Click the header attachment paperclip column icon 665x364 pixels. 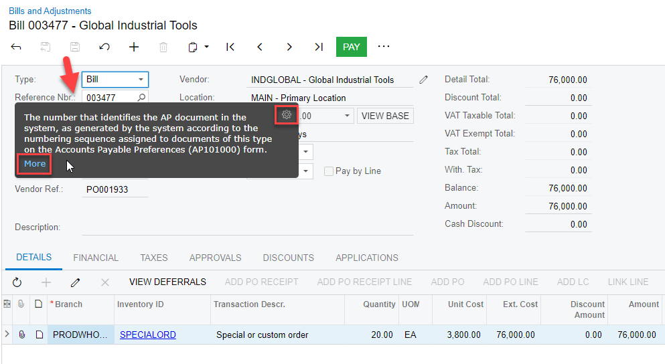tap(21, 304)
